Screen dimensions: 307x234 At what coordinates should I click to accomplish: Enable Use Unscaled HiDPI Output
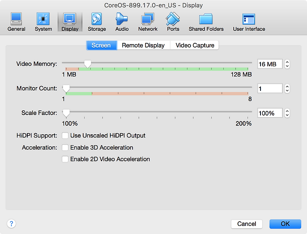point(65,135)
